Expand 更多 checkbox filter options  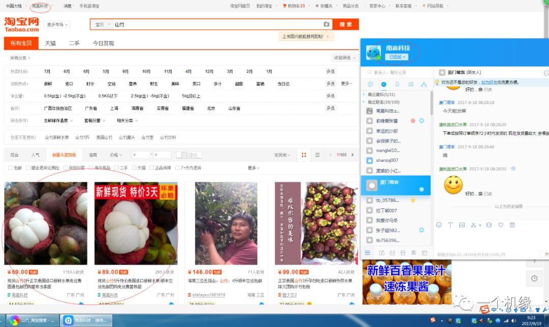254,168
